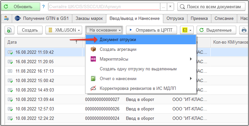Choose Корректировка реквизитов в ИС МДЛП
The width and height of the screenshot is (249, 126).
tap(141, 88)
